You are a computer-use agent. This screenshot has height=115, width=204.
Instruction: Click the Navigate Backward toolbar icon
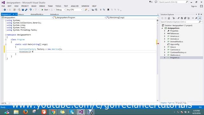tap(5, 10)
